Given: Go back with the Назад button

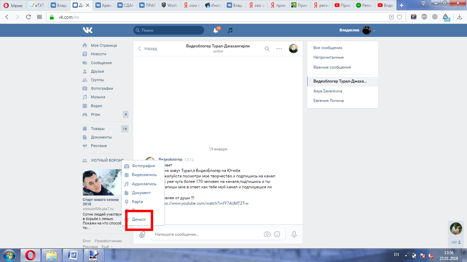Looking at the screenshot, I should tap(147, 48).
